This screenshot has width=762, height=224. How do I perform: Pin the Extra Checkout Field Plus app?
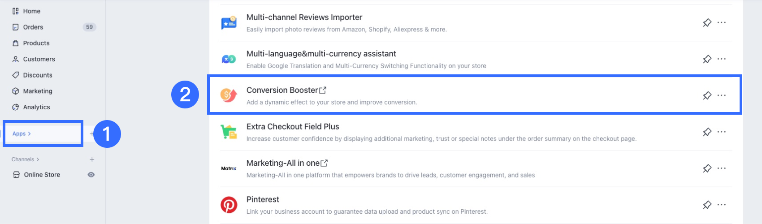point(707,132)
